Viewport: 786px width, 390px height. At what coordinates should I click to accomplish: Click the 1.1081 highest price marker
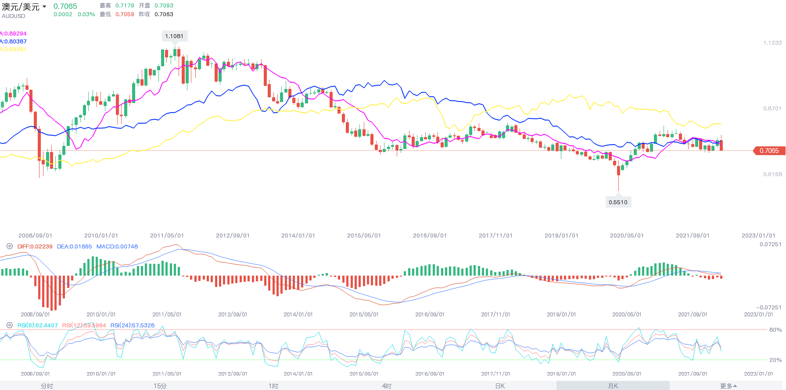click(174, 36)
